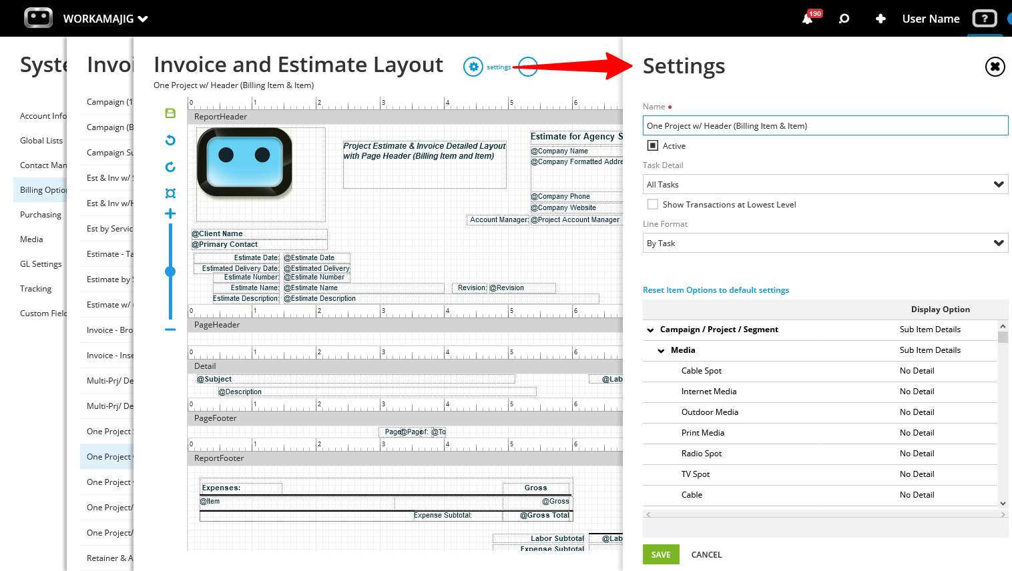Open the Line Format dropdown
This screenshot has height=571, width=1012.
[825, 243]
